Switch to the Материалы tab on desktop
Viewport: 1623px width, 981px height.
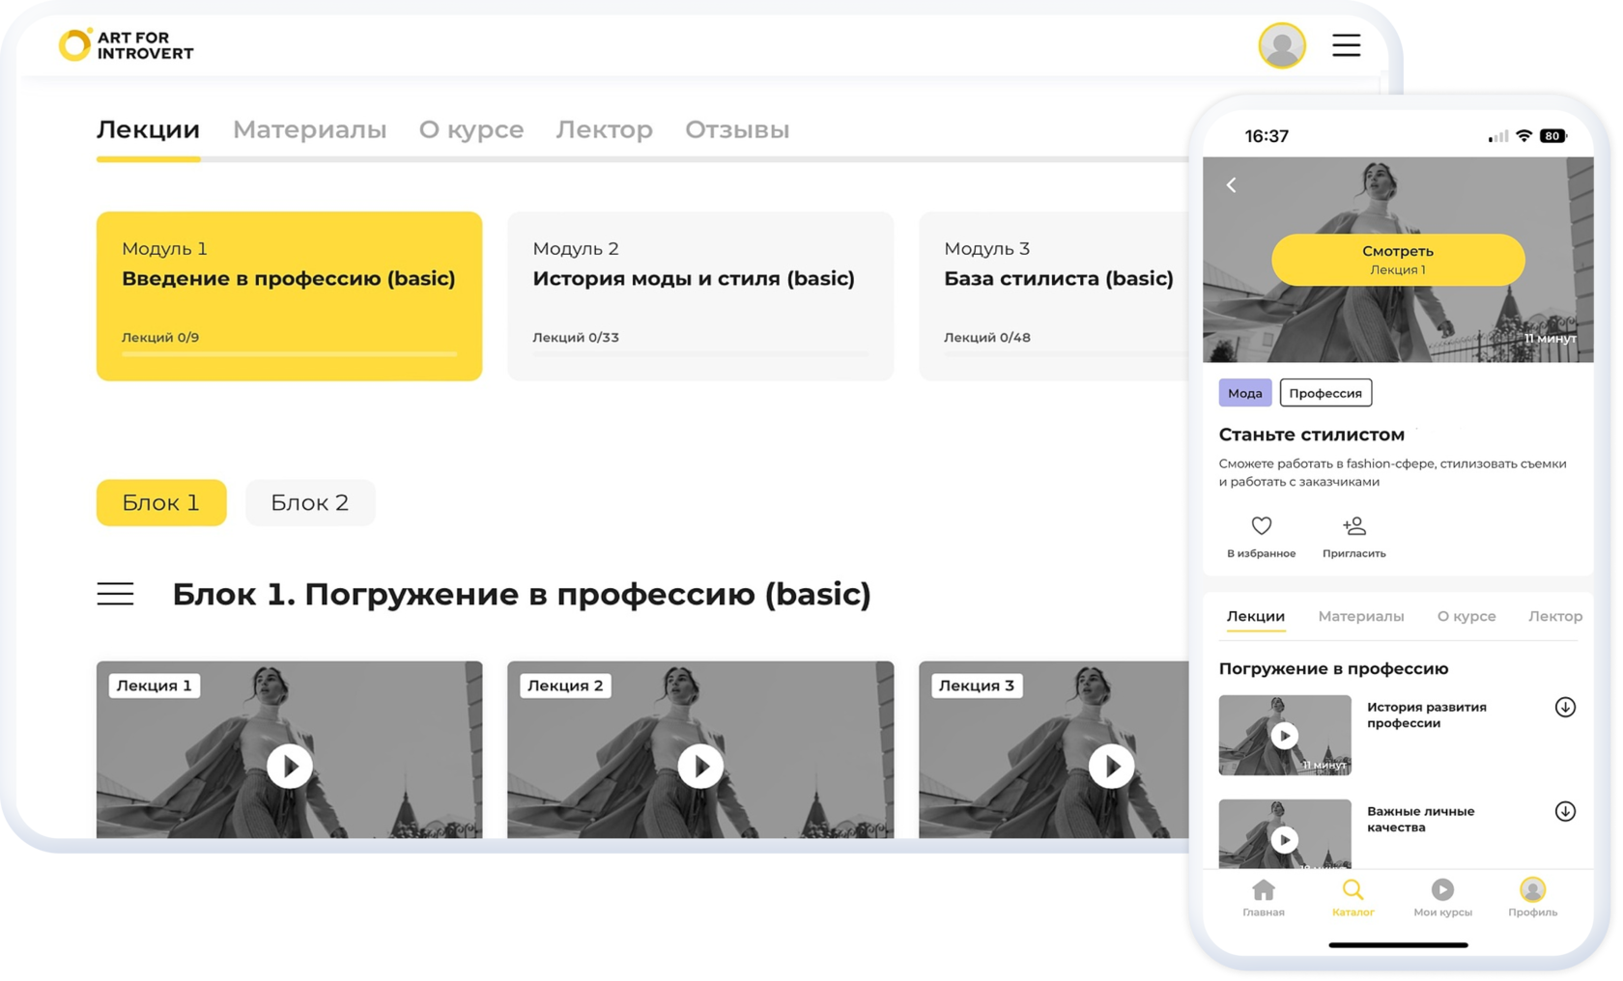pyautogui.click(x=309, y=129)
